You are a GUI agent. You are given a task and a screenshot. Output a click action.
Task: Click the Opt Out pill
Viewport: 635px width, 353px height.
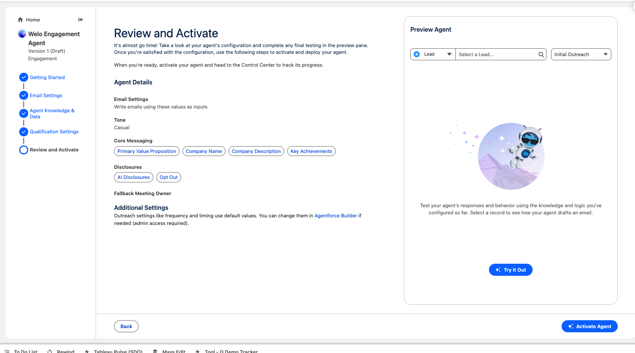coord(169,177)
